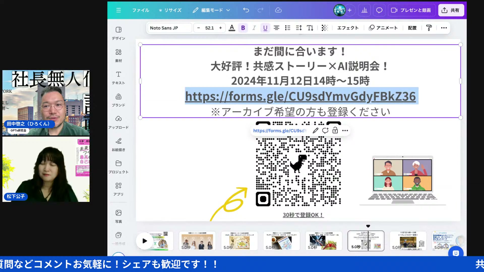Viewport: 484px width, 272px height.
Task: Click the redo arrow
Action: [260, 10]
